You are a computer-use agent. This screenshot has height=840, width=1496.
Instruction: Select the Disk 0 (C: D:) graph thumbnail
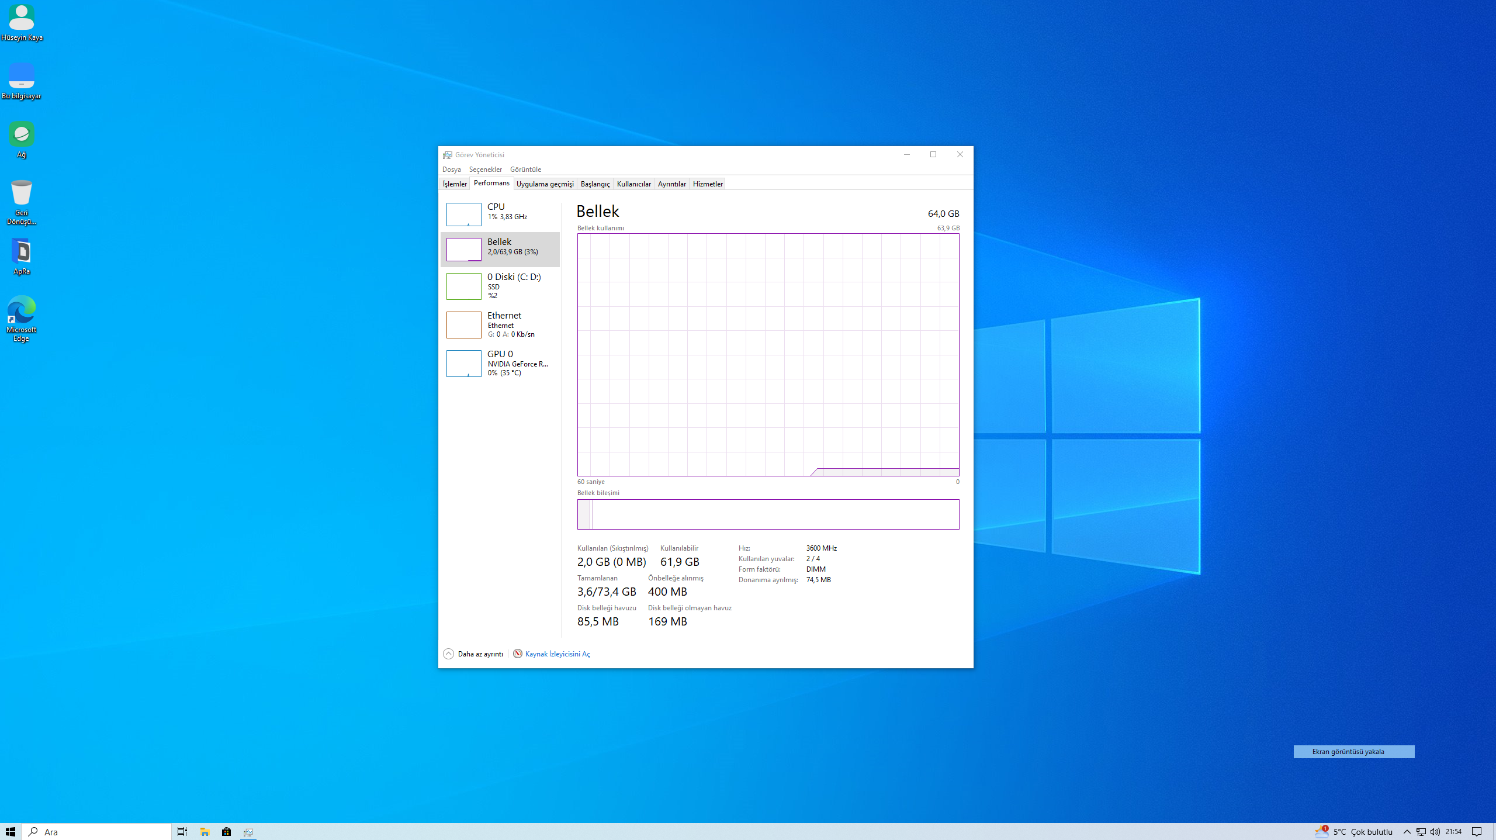[x=463, y=286]
